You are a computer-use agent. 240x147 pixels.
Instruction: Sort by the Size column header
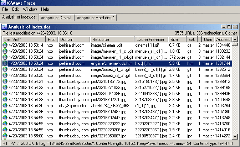click(177, 39)
